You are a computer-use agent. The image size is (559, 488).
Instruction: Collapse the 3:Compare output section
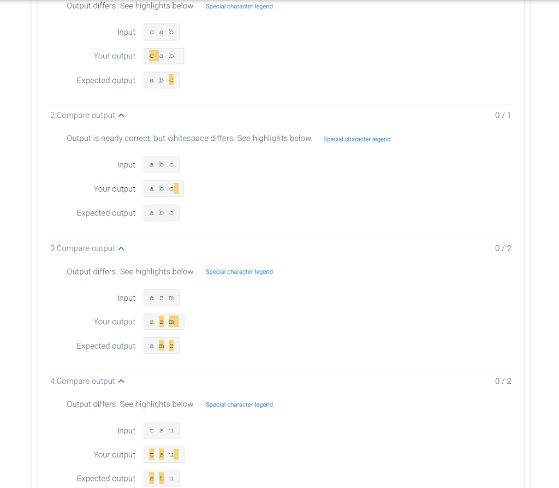[x=87, y=248]
